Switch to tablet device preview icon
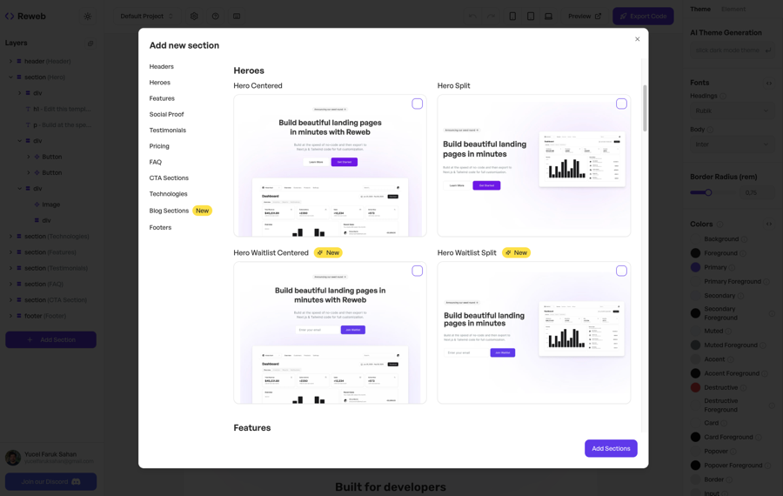This screenshot has width=783, height=496. 531,16
